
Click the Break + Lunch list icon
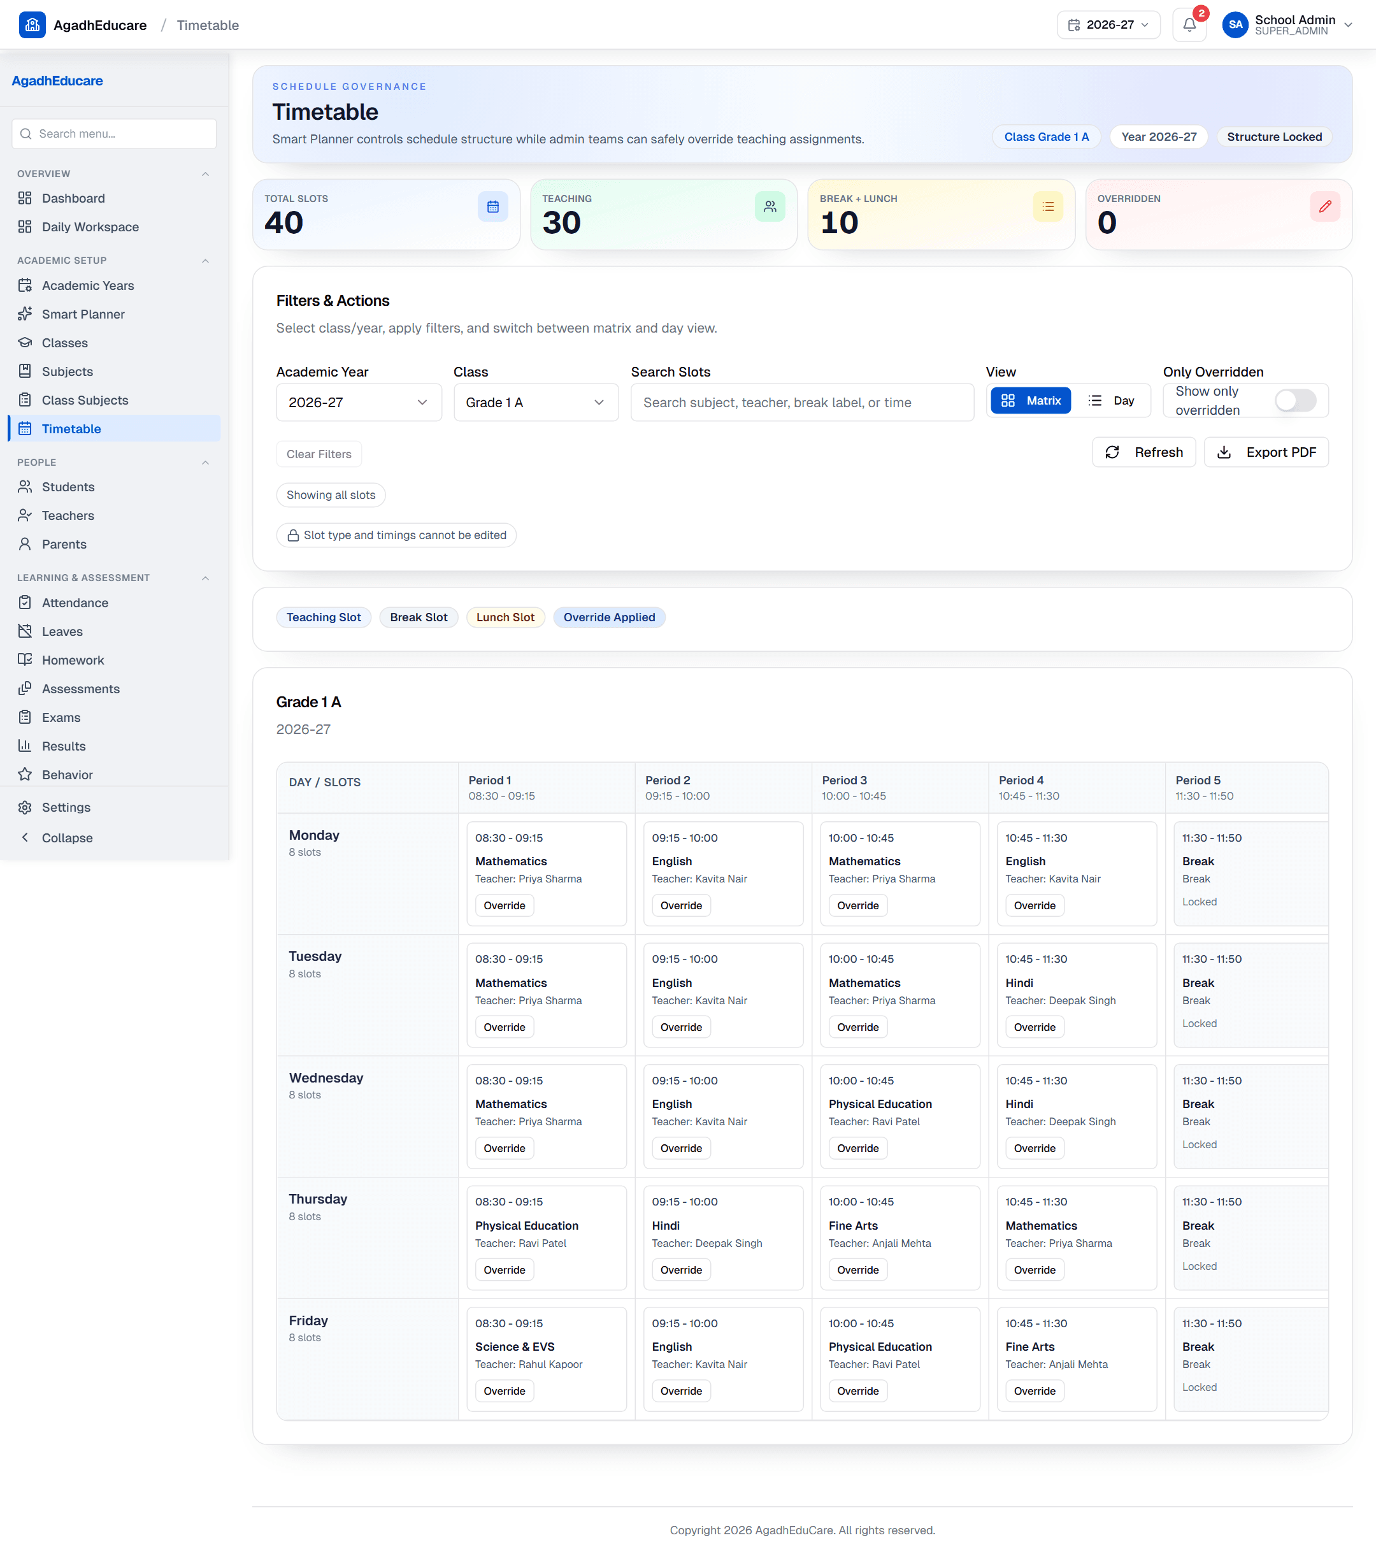click(x=1048, y=206)
